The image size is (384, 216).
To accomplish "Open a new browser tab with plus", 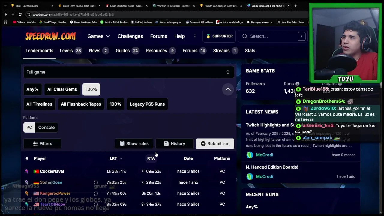I will tap(295, 6).
